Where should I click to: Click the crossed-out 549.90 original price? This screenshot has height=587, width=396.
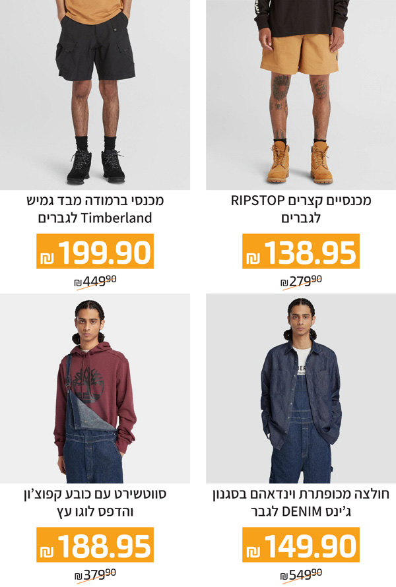tap(301, 574)
